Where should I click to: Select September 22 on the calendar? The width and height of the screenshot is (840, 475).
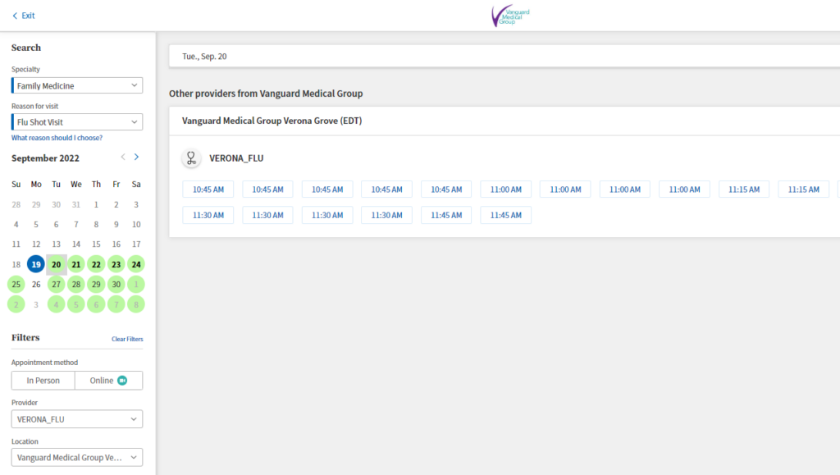(x=96, y=264)
